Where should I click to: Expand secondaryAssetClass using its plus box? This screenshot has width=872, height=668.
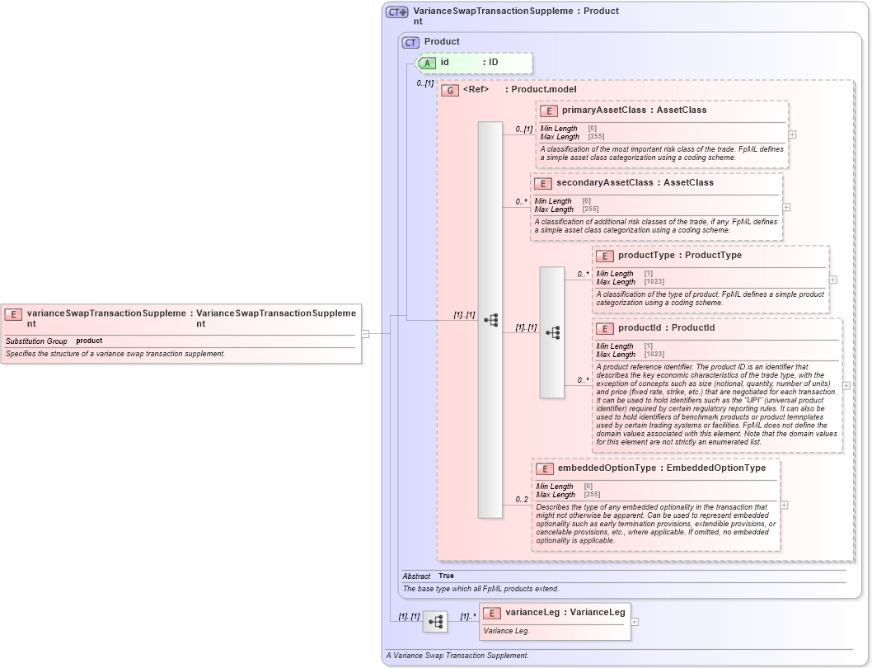point(785,205)
